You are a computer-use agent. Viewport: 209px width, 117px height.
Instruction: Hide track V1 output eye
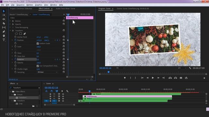pyautogui.click(x=63, y=101)
